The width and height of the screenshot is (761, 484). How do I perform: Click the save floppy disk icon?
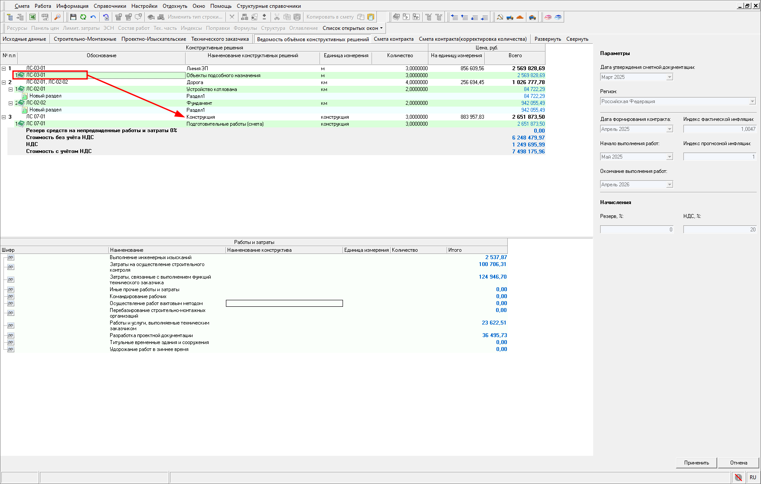73,17
